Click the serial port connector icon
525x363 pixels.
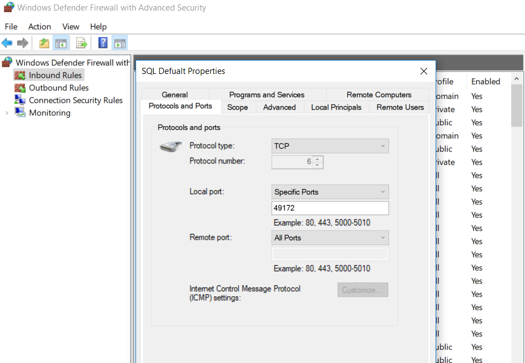pyautogui.click(x=171, y=146)
